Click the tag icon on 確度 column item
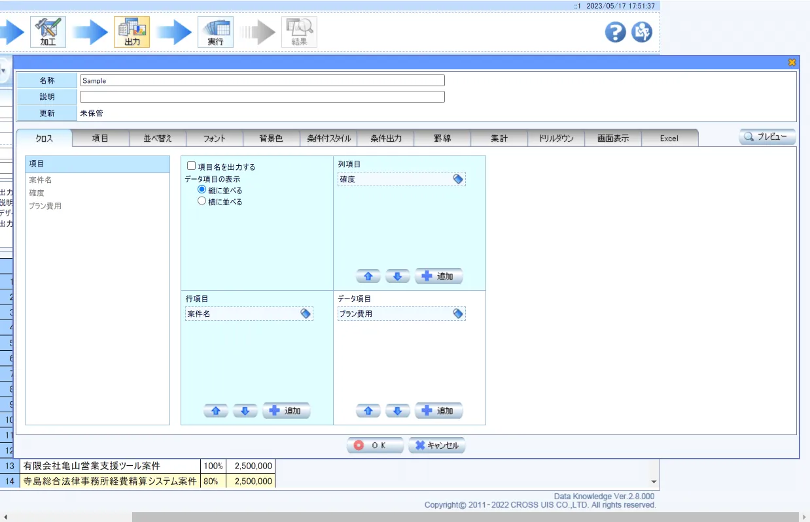 pos(458,179)
